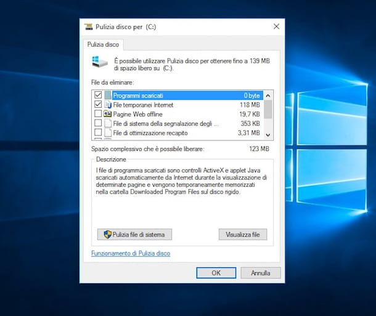Click the Disk Cleanup title bar icon
Screen dimensions: 376x316
click(89, 26)
